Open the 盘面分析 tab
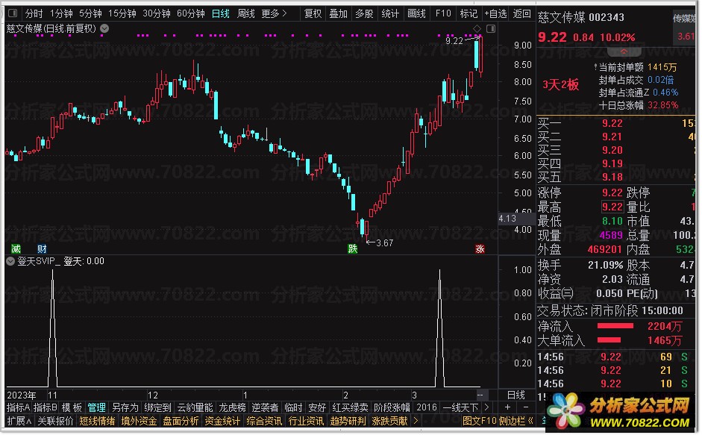Image resolution: width=702 pixels, height=435 pixels. click(x=181, y=421)
